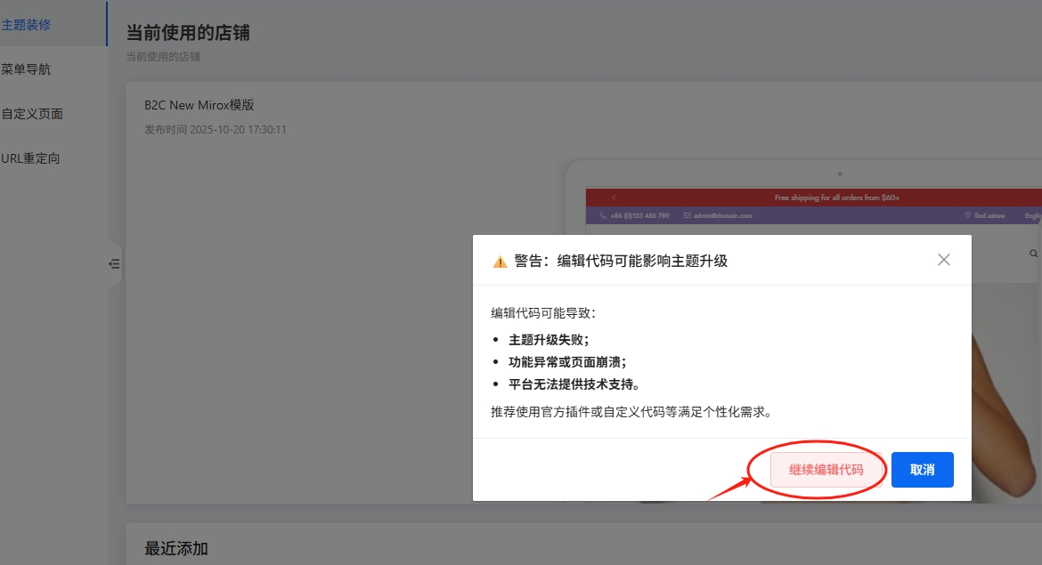This screenshot has width=1042, height=565.
Task: Click the B2C New Mirox模版 theme title
Action: (199, 105)
